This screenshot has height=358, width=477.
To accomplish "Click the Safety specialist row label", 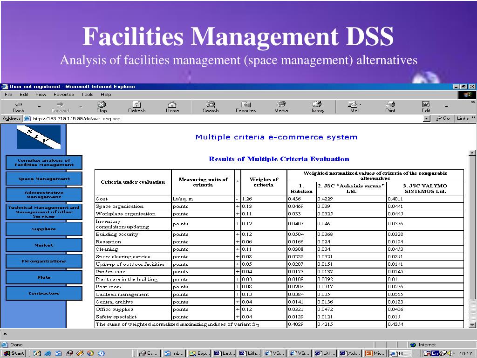I will click(x=116, y=317).
